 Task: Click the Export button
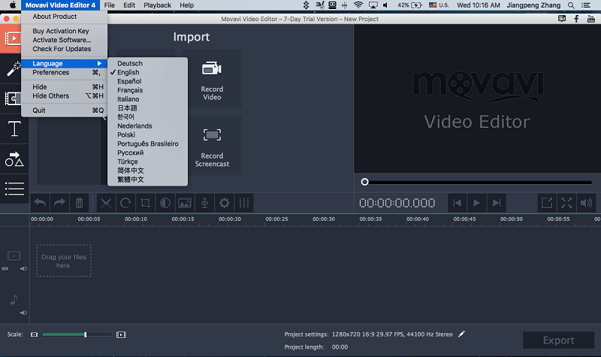558,340
